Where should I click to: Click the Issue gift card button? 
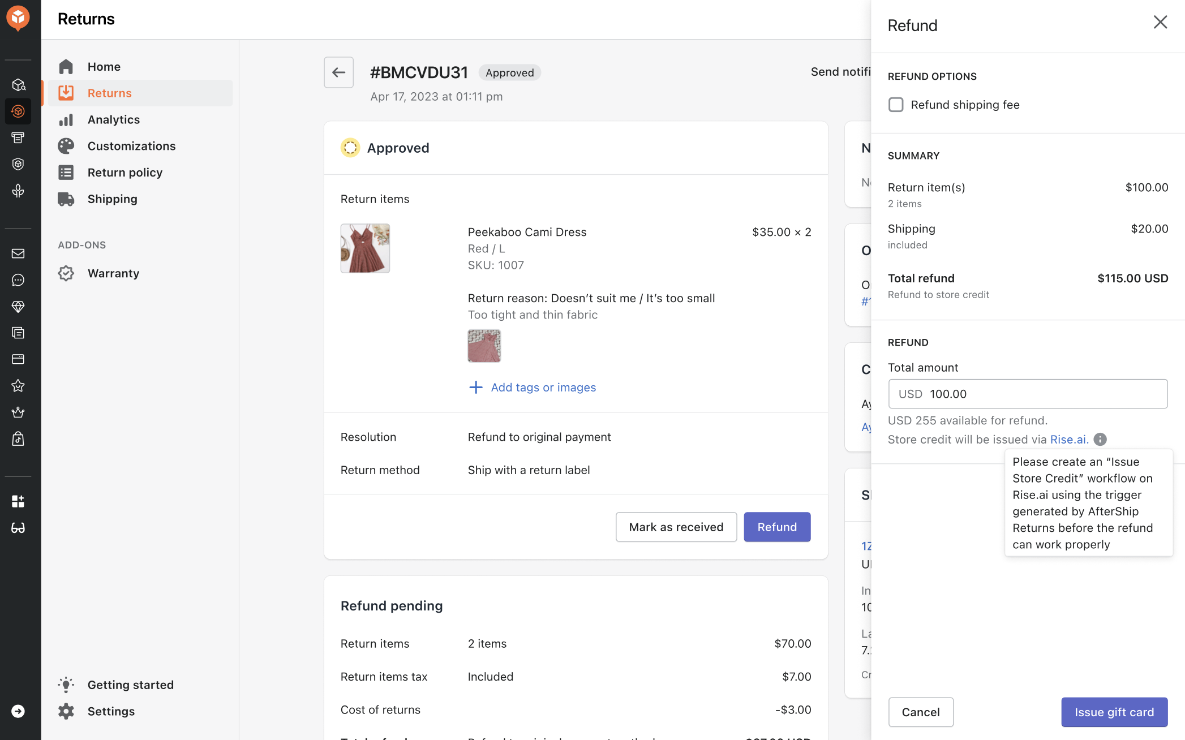tap(1114, 712)
